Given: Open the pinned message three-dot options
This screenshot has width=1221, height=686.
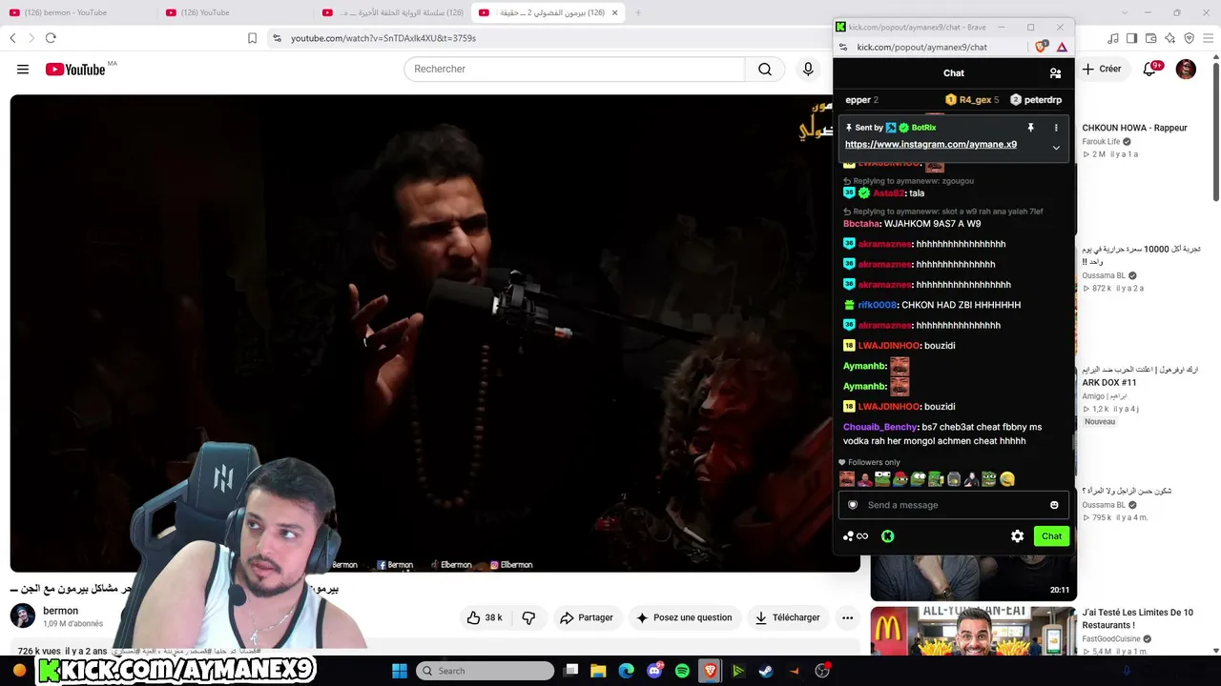Looking at the screenshot, I should pyautogui.click(x=1056, y=128).
